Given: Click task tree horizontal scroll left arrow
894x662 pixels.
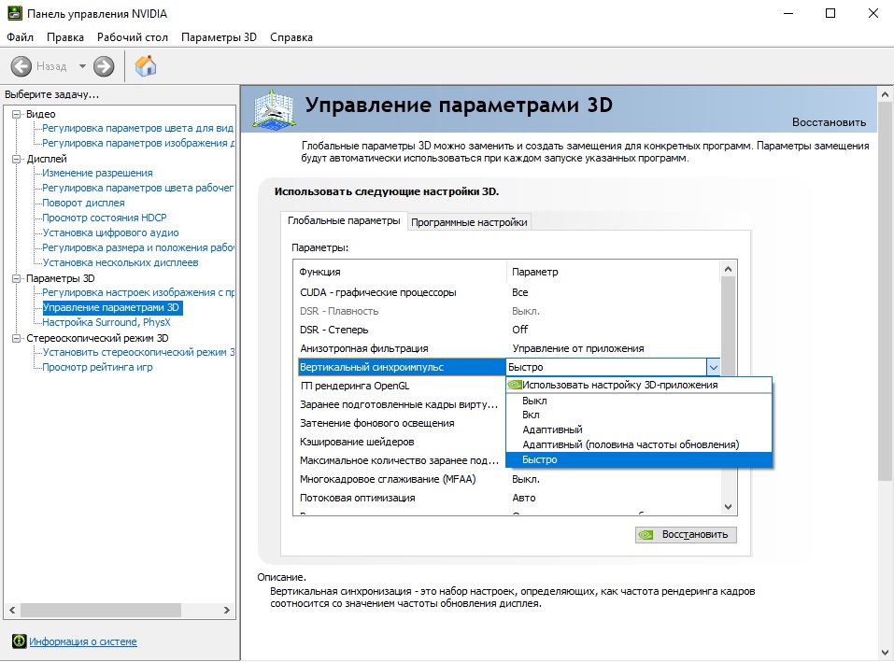Looking at the screenshot, I should tap(12, 610).
